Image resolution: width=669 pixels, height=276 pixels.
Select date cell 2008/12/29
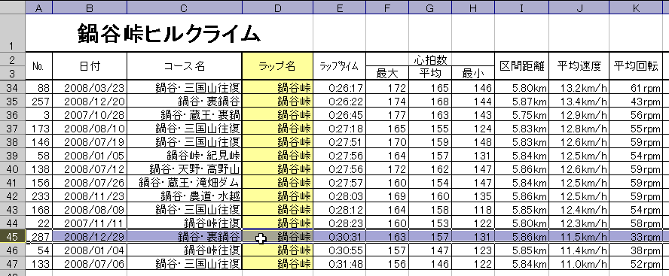90,237
